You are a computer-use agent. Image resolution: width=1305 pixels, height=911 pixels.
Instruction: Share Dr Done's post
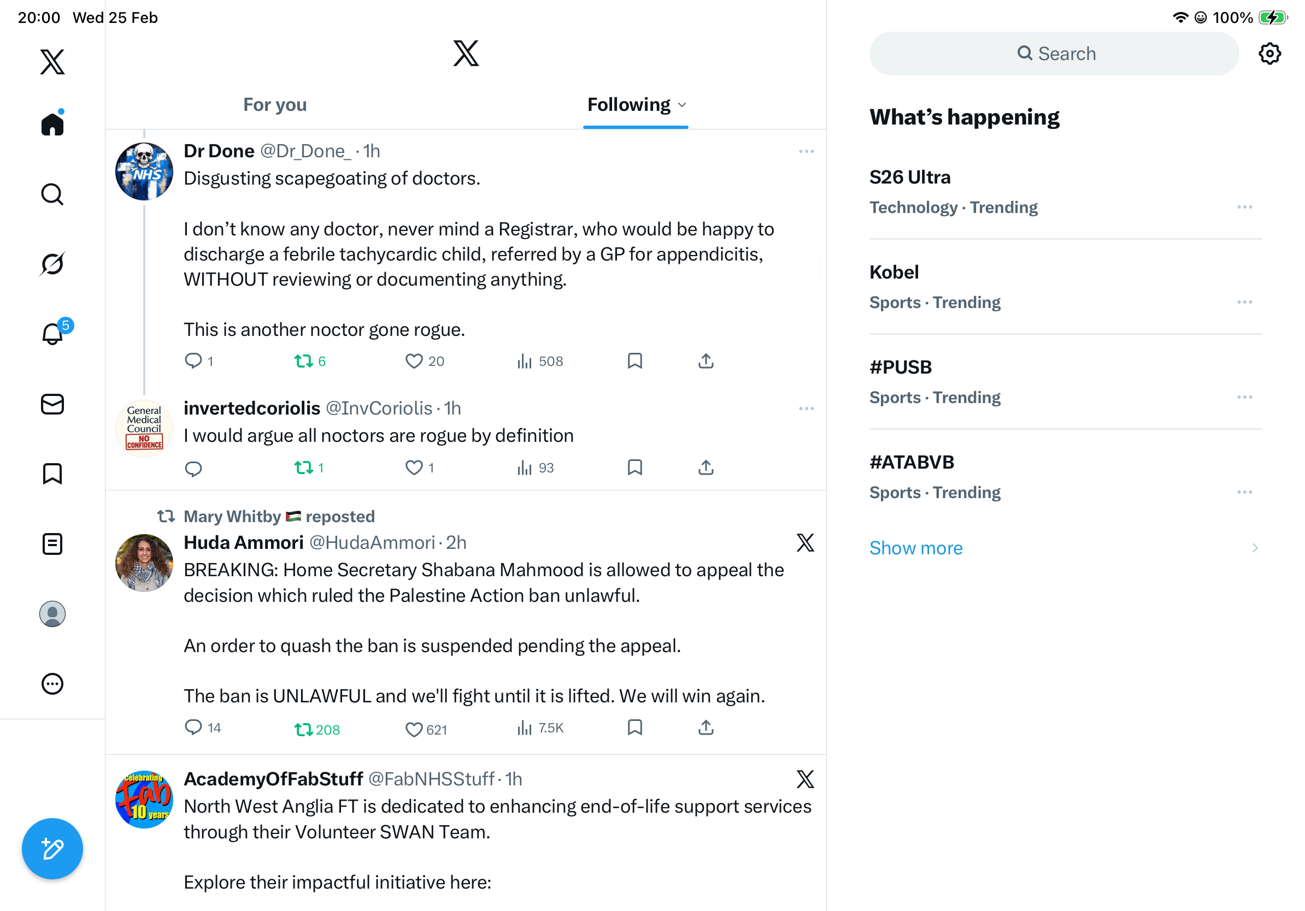tap(706, 361)
